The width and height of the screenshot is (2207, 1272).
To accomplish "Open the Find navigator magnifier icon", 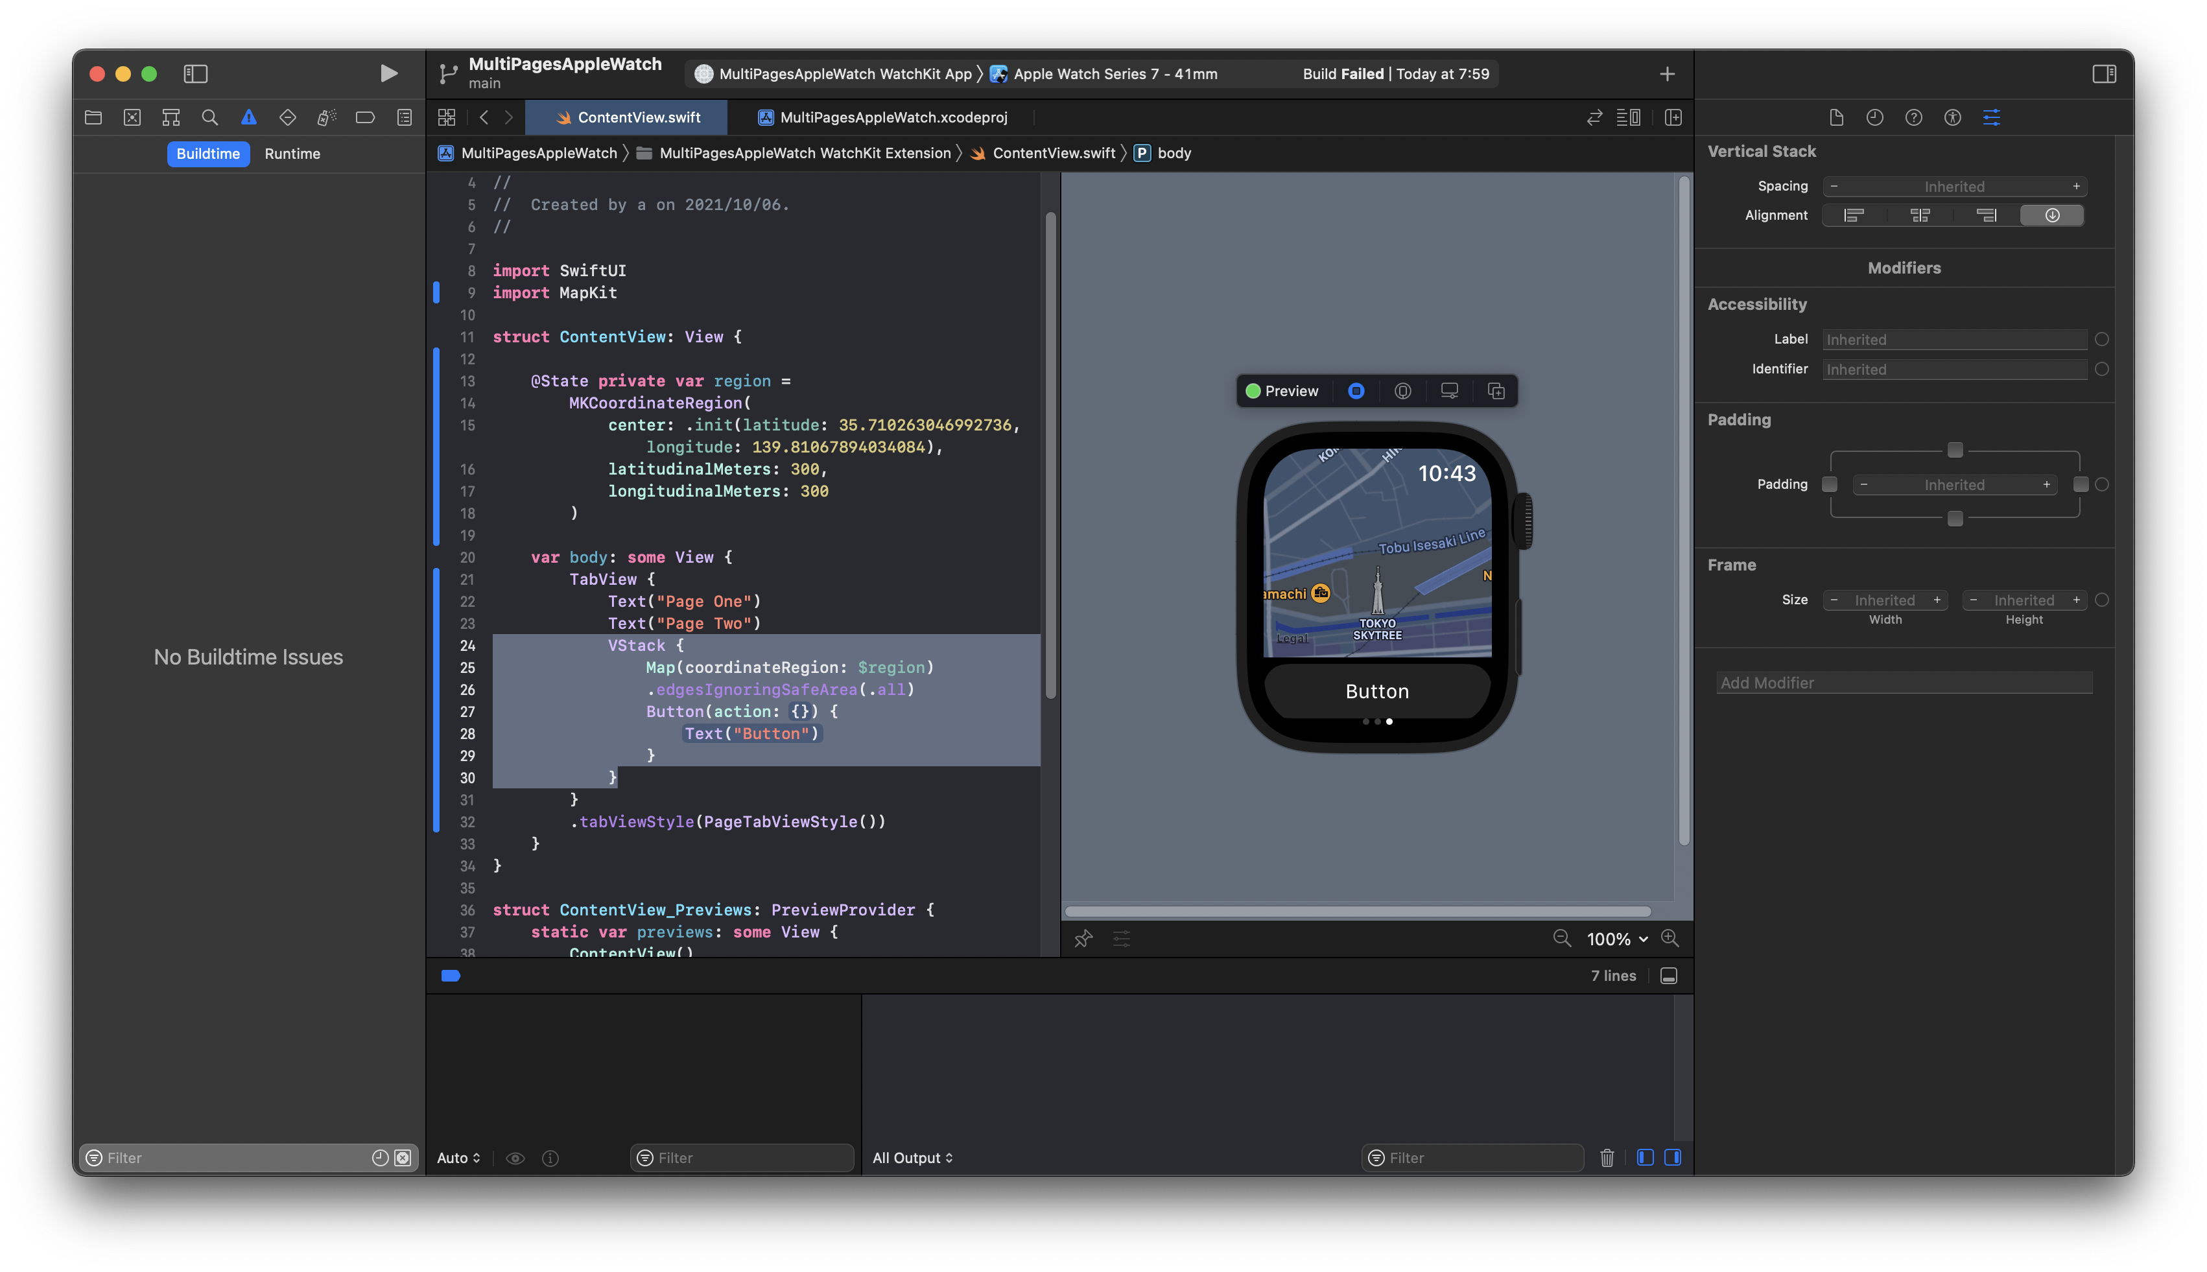I will point(209,117).
